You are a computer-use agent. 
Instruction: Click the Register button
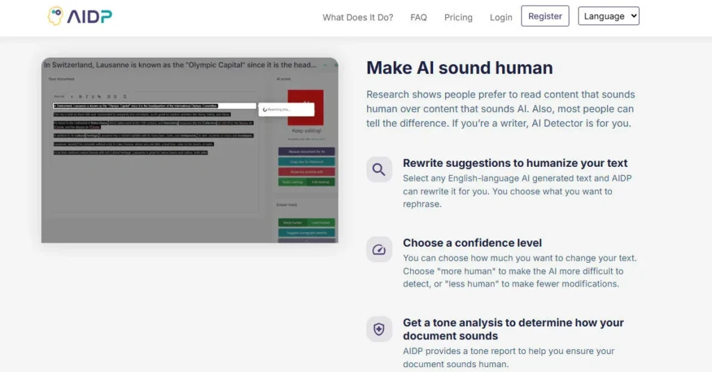pyautogui.click(x=545, y=16)
